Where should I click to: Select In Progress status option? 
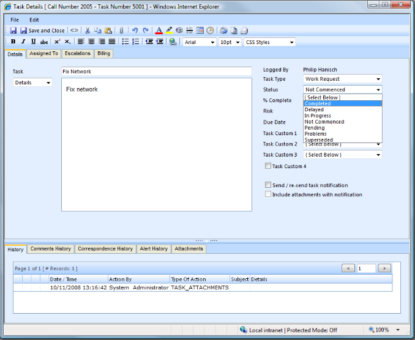tap(343, 116)
